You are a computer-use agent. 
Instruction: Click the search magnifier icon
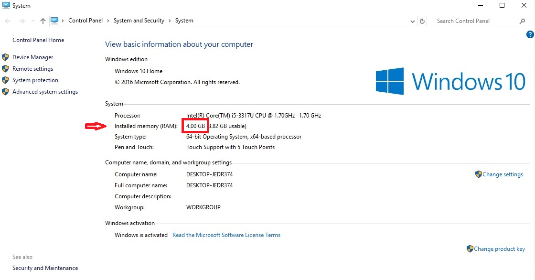point(522,21)
